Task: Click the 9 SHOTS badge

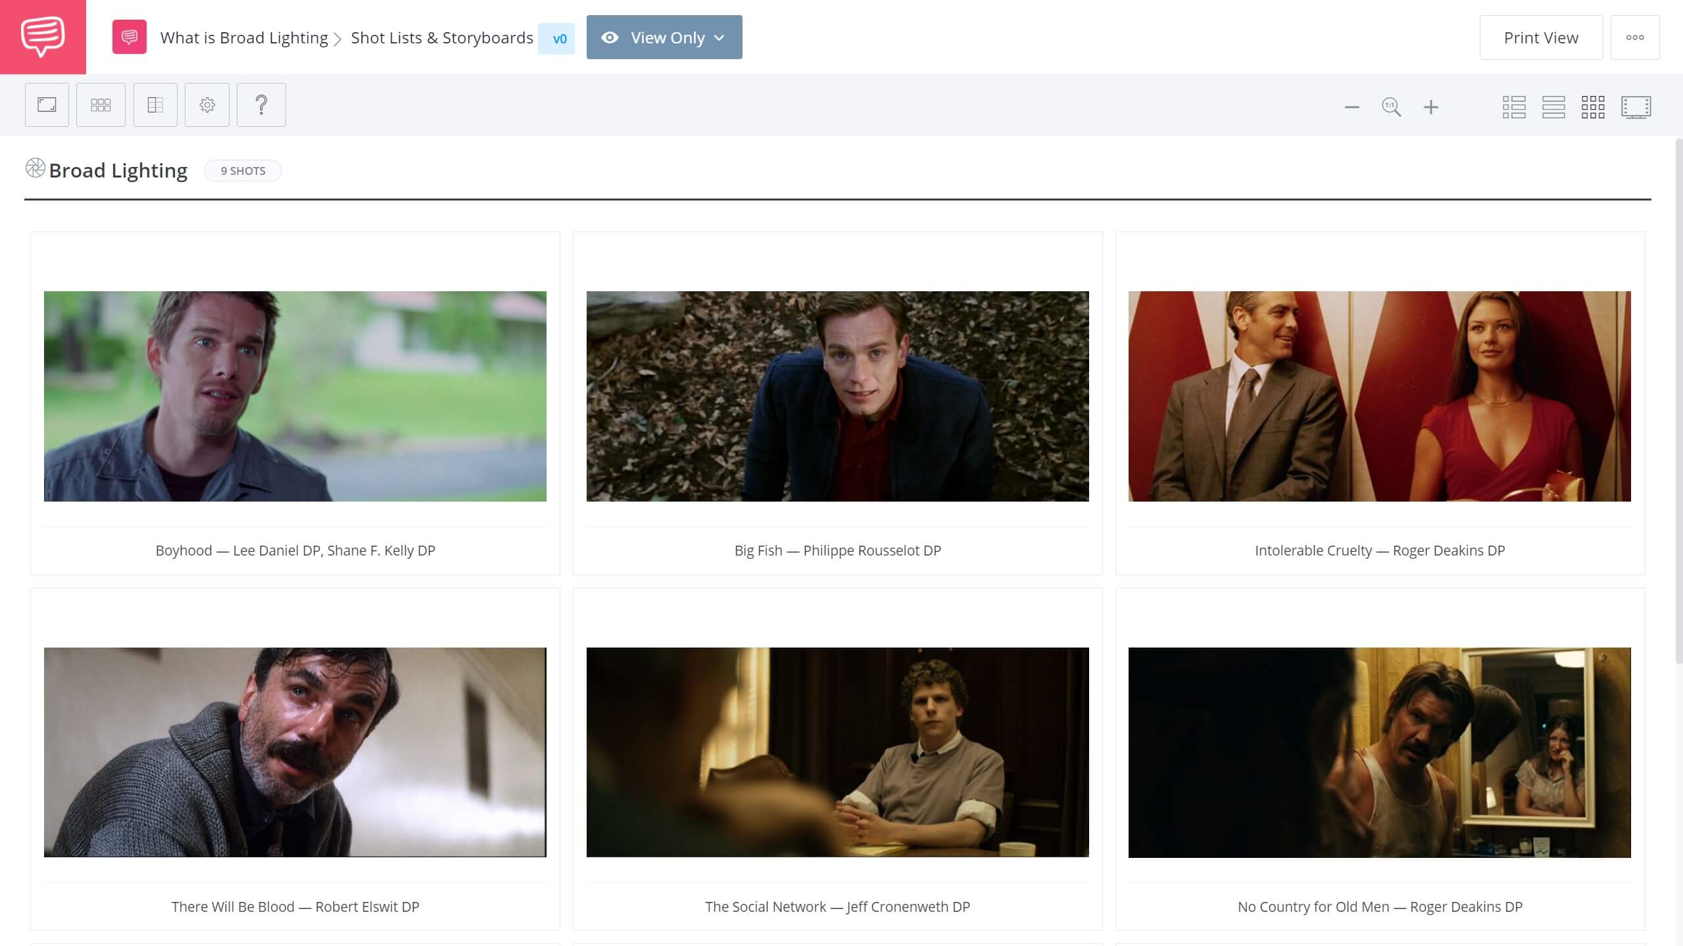Action: pyautogui.click(x=243, y=171)
